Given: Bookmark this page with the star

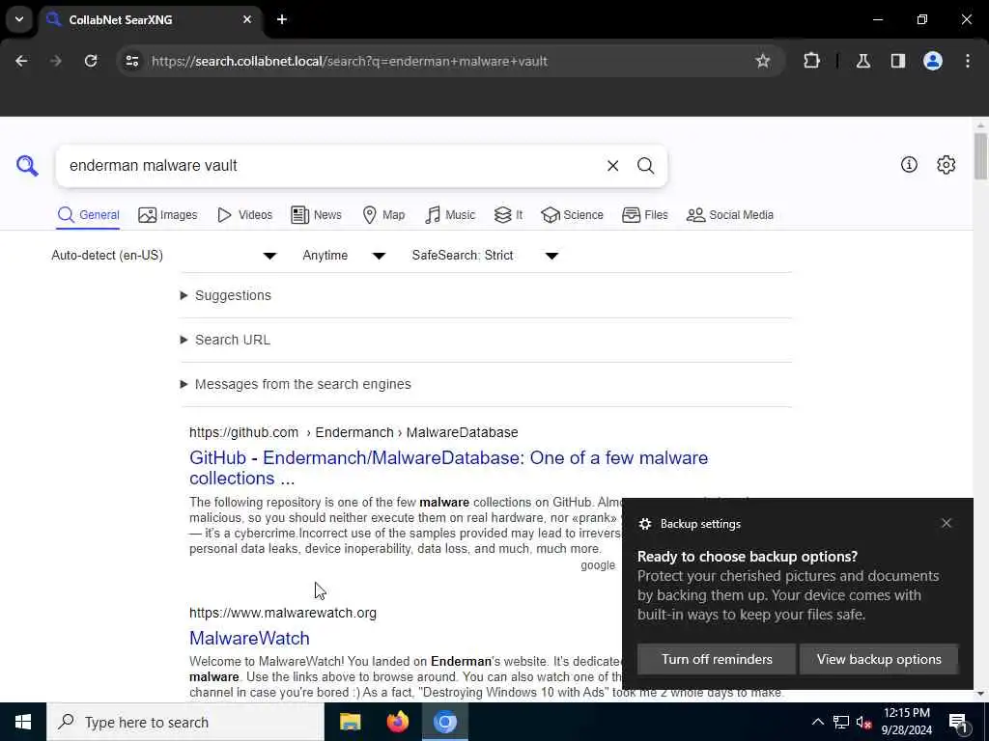Looking at the screenshot, I should (x=763, y=61).
